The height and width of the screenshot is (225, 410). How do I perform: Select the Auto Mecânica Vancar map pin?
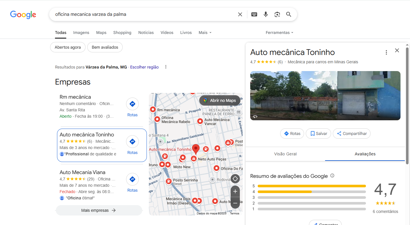[x=200, y=121]
